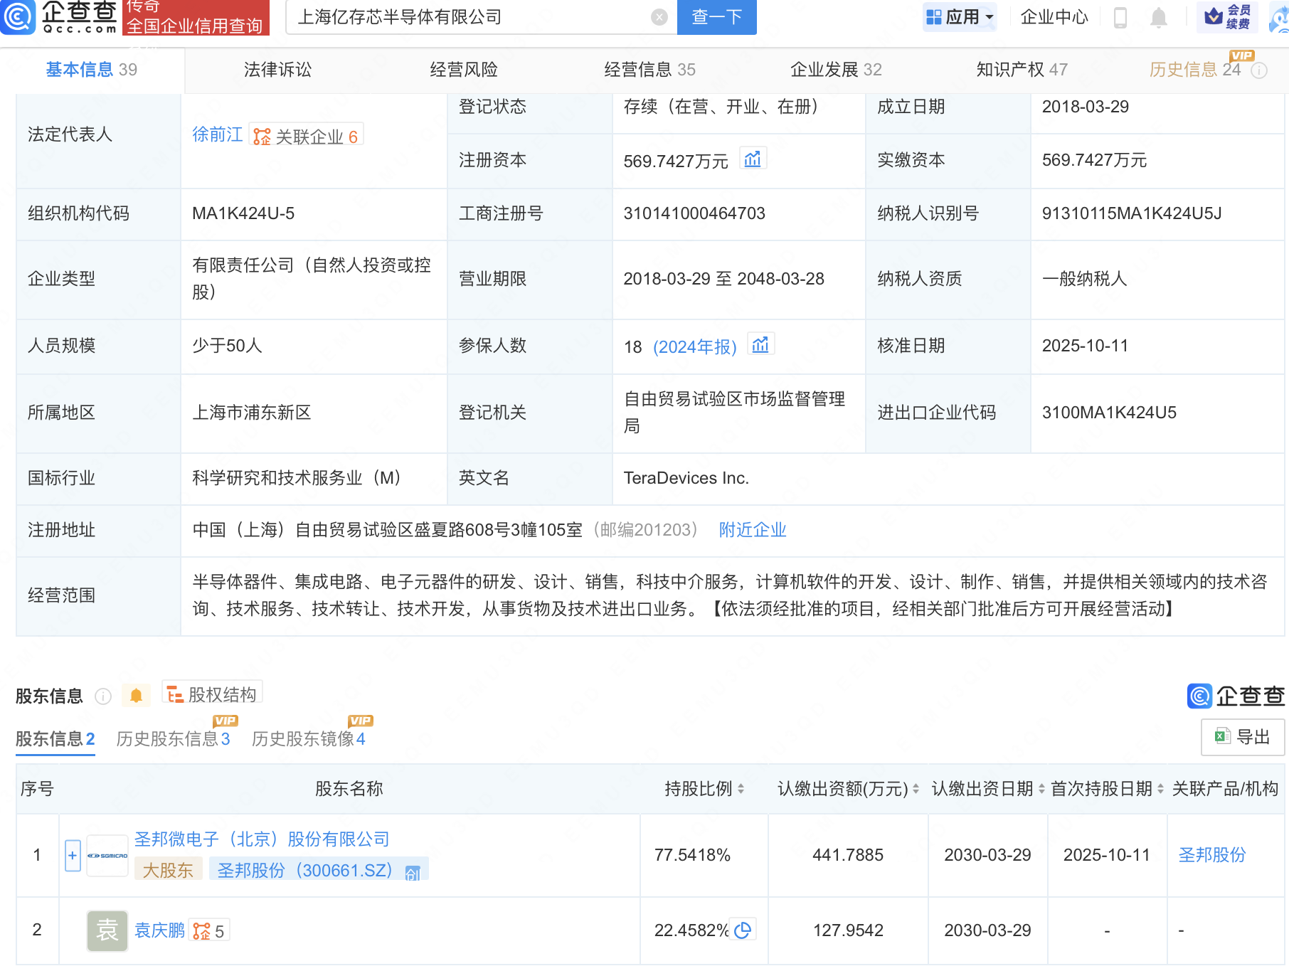This screenshot has width=1289, height=966.
Task: Click the company name search field
Action: tap(470, 17)
